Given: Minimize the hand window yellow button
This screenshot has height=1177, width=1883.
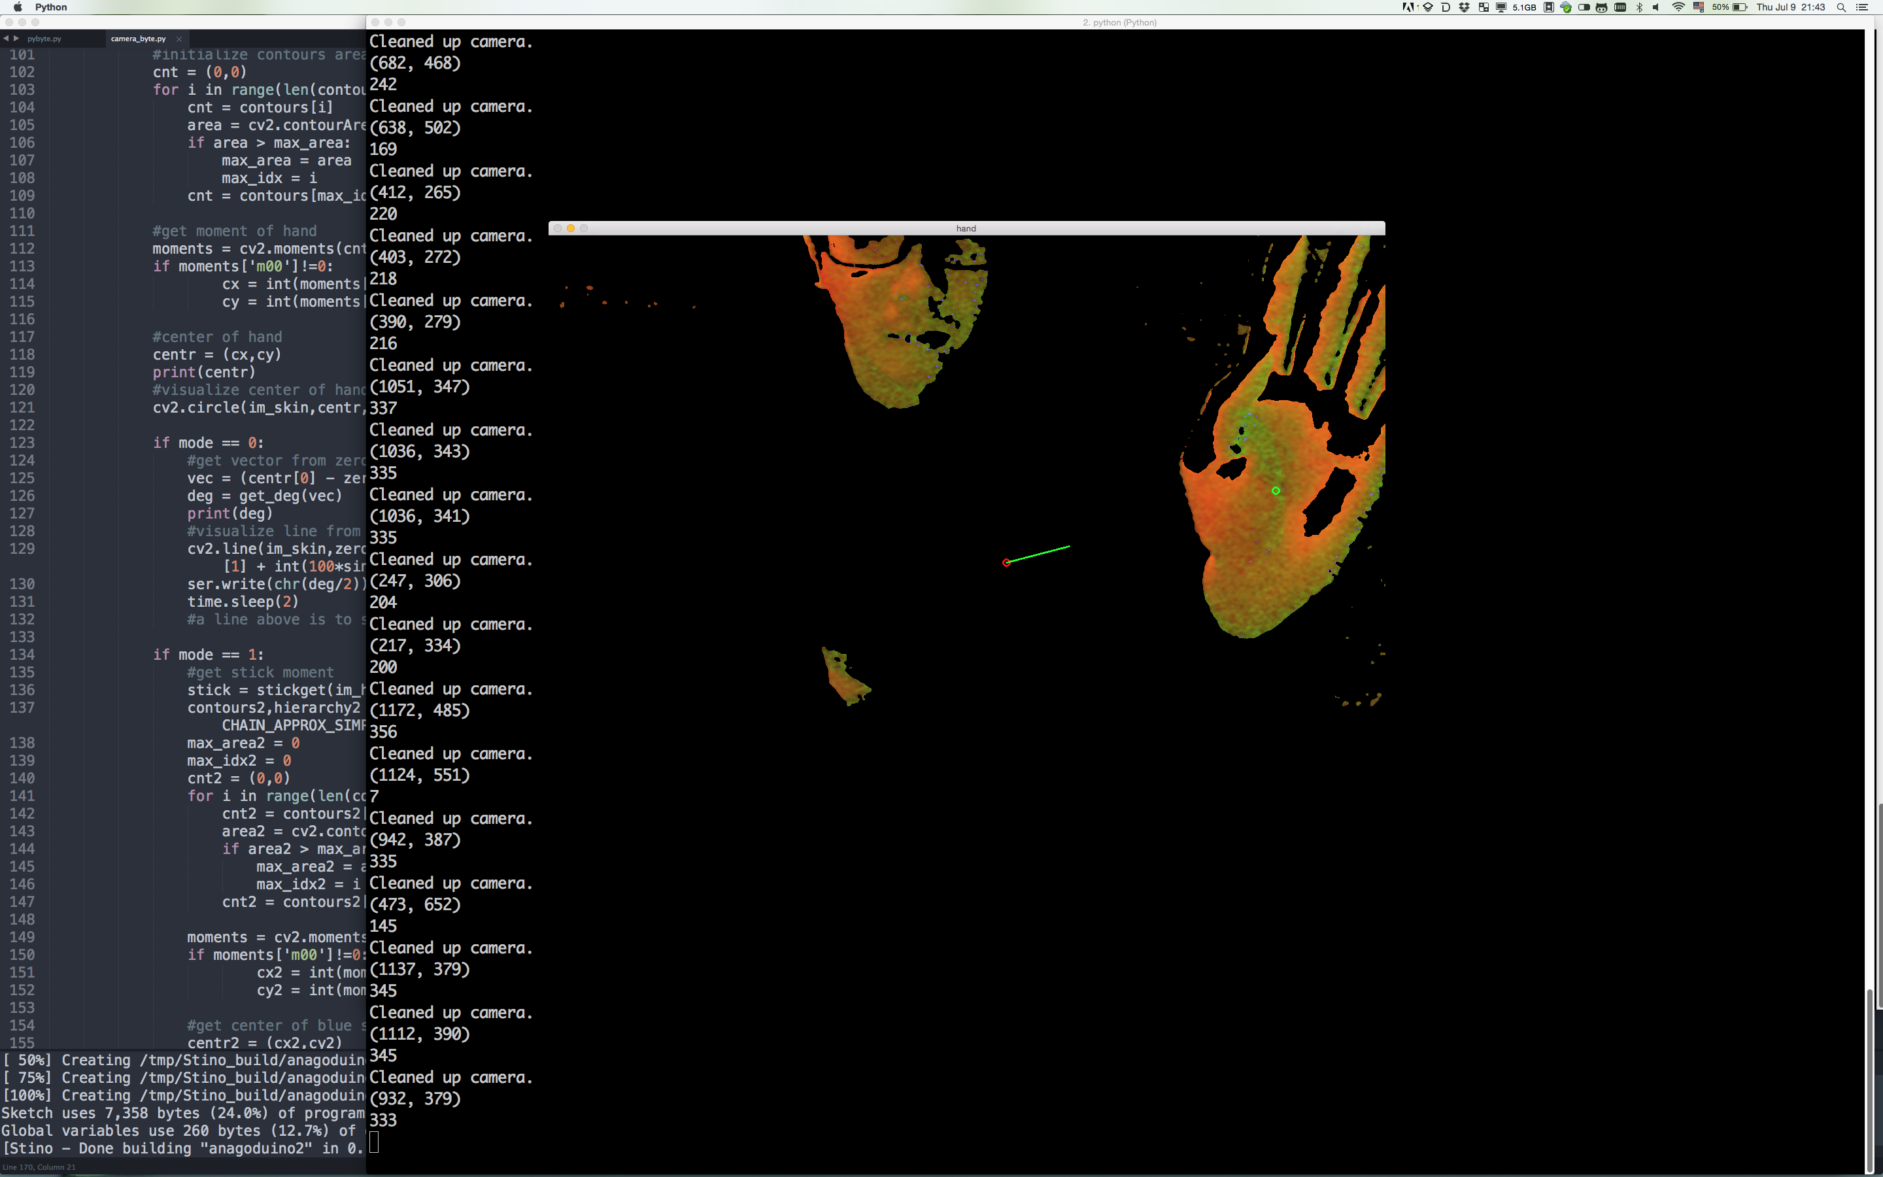Looking at the screenshot, I should coord(570,228).
